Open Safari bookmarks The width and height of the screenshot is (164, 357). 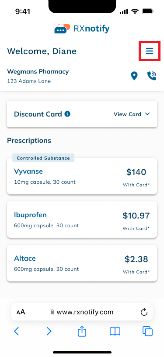[115, 331]
